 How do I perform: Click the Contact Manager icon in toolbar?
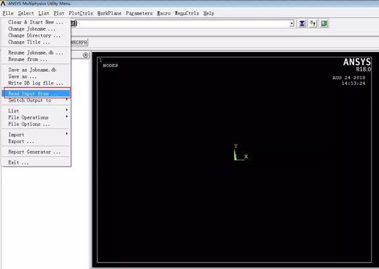(324, 24)
